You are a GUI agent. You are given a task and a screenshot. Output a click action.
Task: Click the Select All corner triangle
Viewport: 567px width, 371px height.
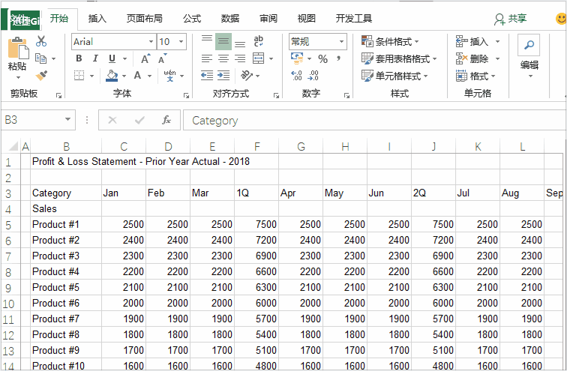(13, 146)
